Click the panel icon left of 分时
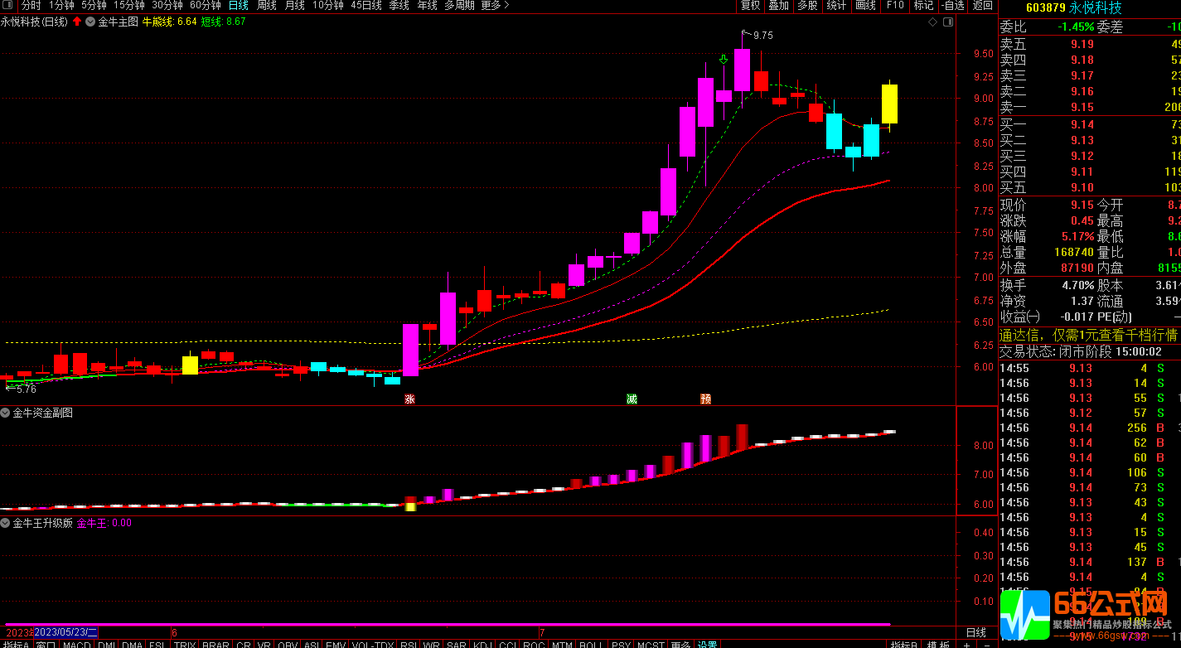This screenshot has height=648, width=1181. point(8,5)
